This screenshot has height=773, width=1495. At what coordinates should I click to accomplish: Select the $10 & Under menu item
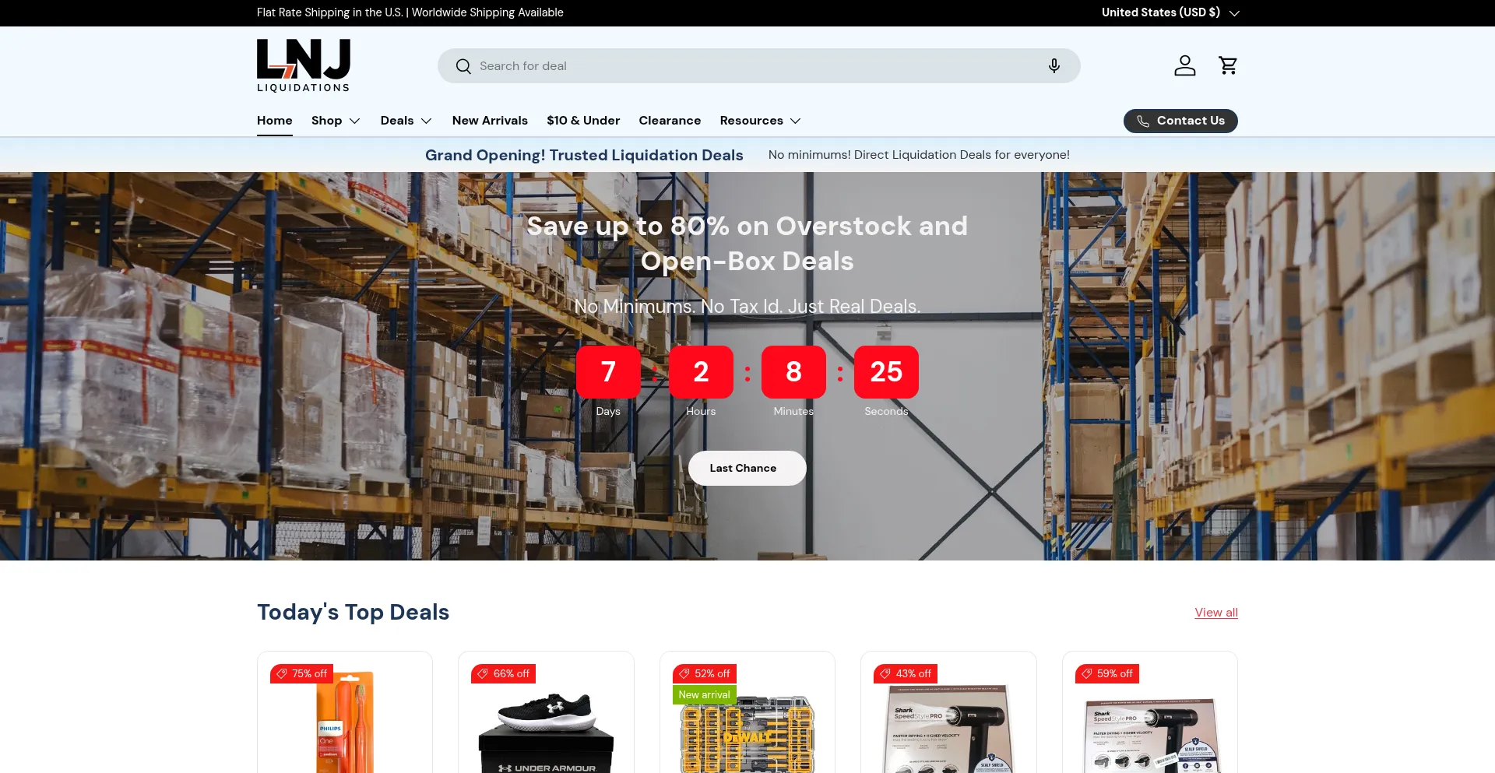tap(583, 121)
